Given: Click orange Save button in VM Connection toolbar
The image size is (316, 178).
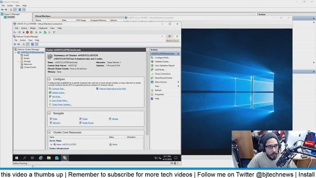Looking at the screenshot, I should [x=31, y=32].
